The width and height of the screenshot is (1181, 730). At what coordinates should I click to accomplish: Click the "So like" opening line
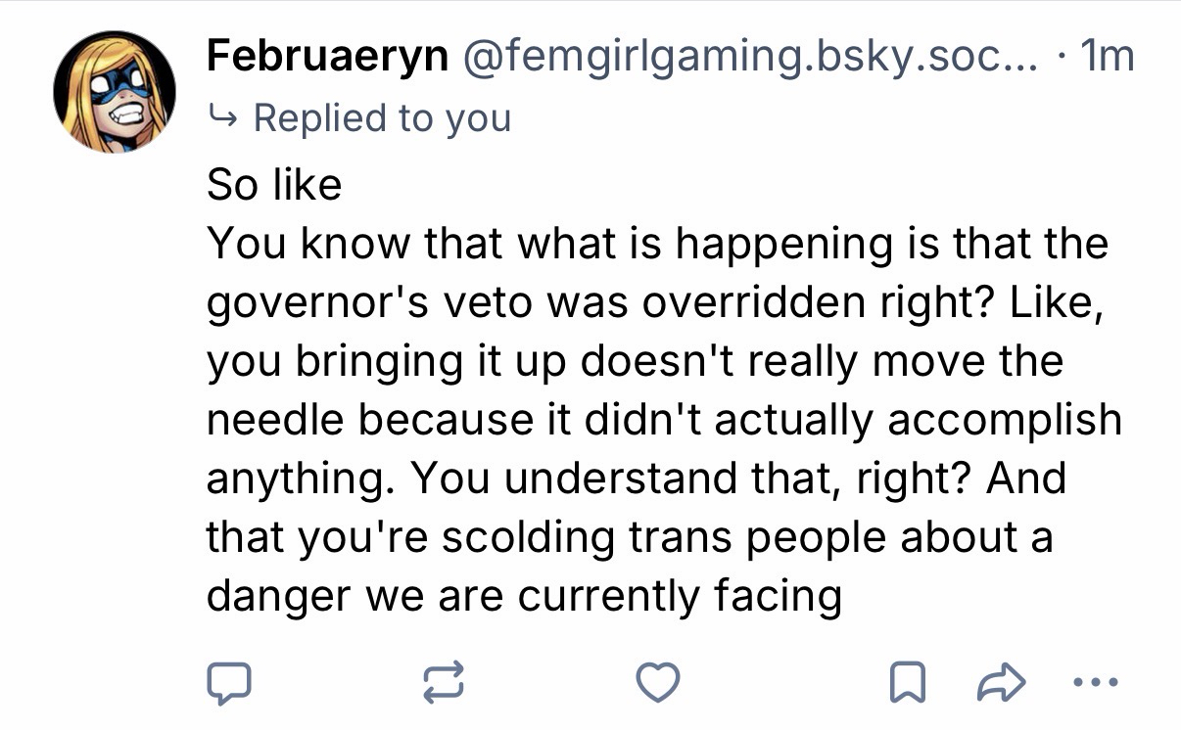274,184
